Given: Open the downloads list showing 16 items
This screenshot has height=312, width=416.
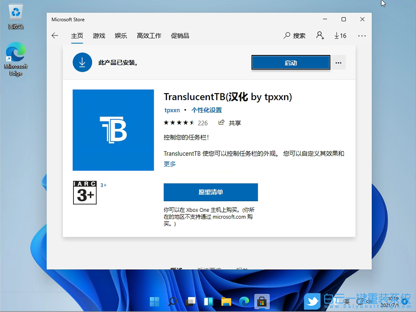Looking at the screenshot, I should point(340,35).
